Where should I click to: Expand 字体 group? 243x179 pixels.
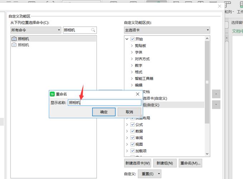(132, 52)
